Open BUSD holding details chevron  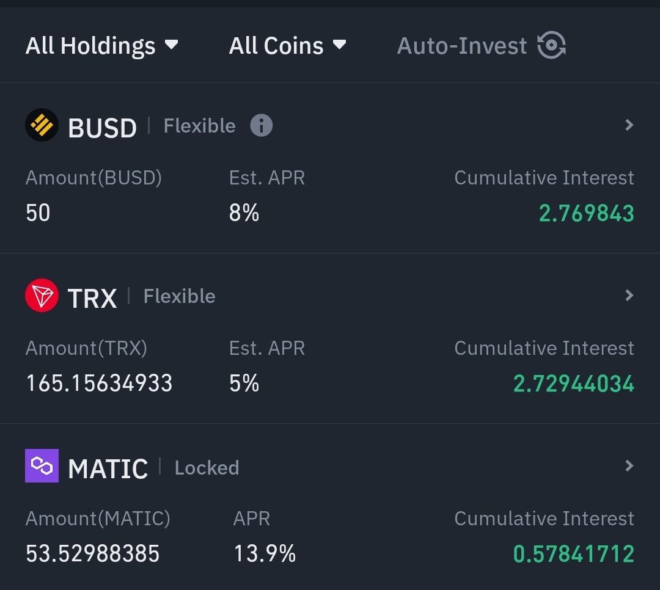[629, 125]
